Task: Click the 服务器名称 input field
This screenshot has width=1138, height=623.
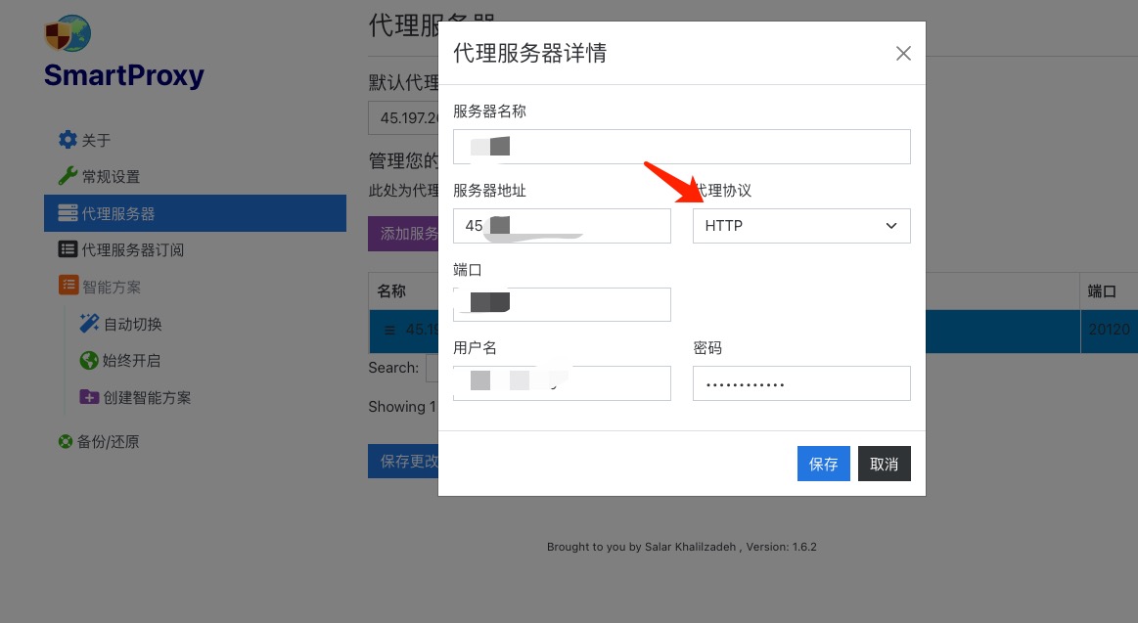Action: [681, 147]
